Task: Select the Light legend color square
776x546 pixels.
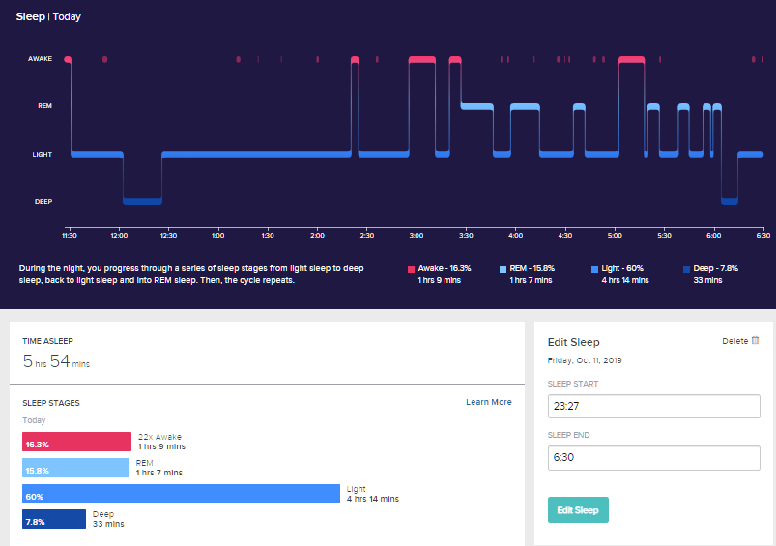Action: point(593,268)
